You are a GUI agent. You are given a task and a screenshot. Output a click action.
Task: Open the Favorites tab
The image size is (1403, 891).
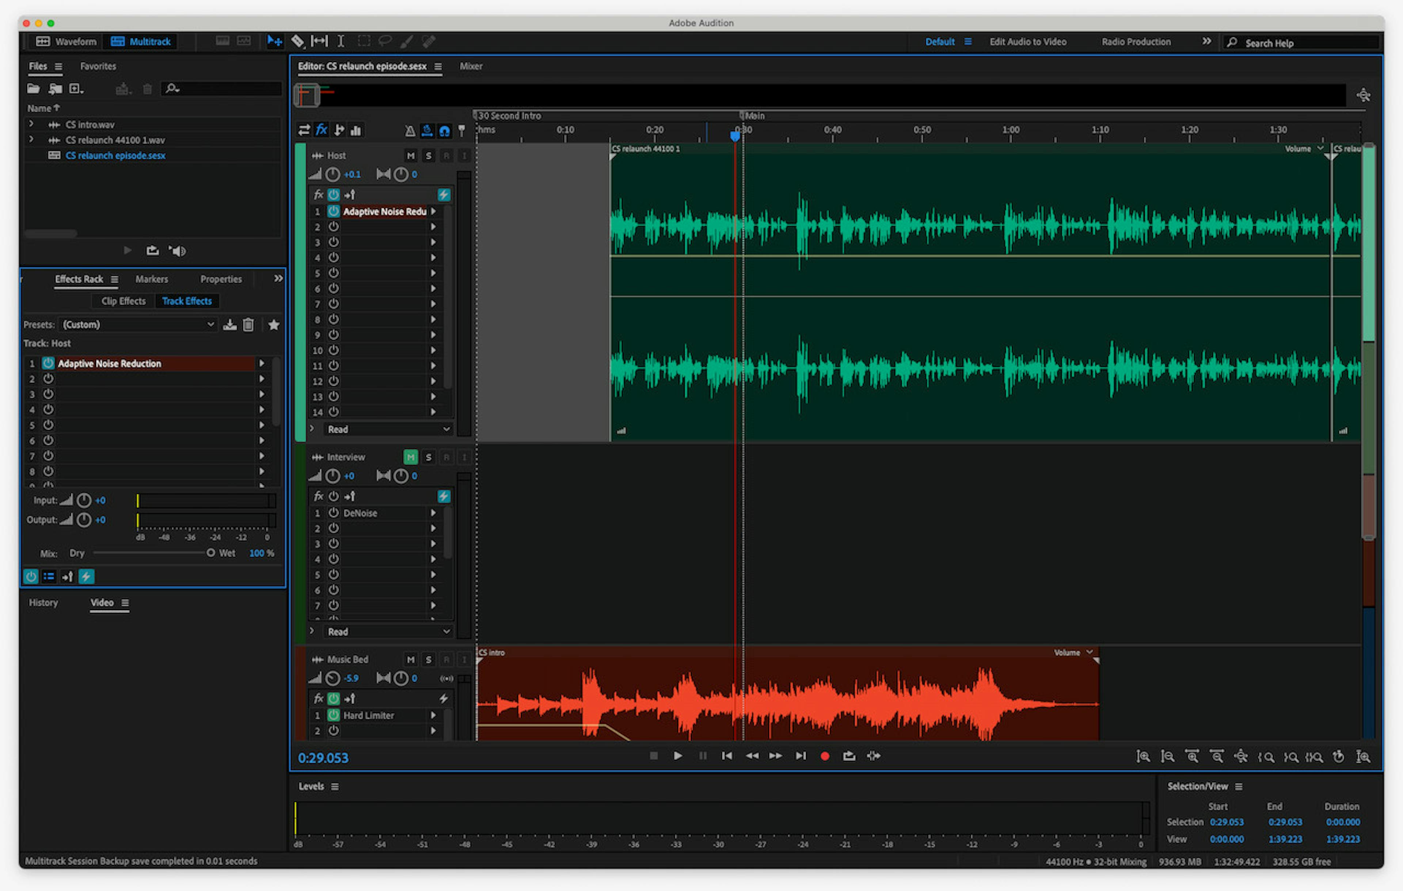click(x=98, y=66)
